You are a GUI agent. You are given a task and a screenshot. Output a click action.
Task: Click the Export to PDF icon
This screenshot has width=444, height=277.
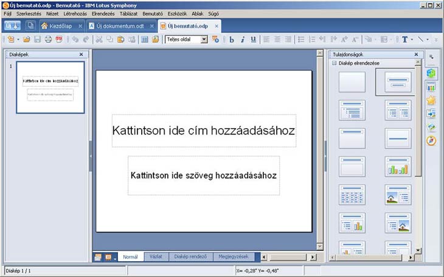[59, 39]
